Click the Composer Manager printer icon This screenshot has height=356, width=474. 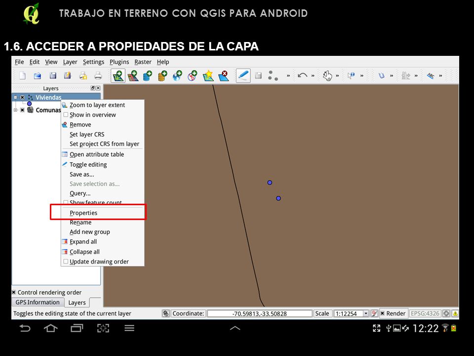click(x=98, y=75)
